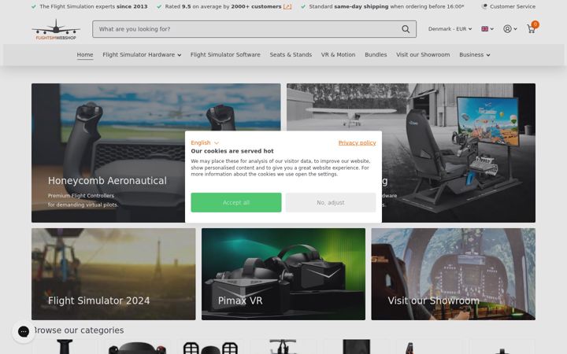567x354 pixels.
Task: Open the Flight Simulator 2024 banner
Action: click(113, 275)
